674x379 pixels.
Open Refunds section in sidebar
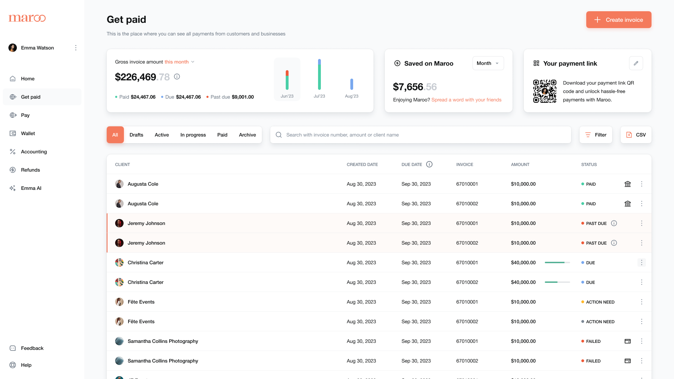[42, 170]
